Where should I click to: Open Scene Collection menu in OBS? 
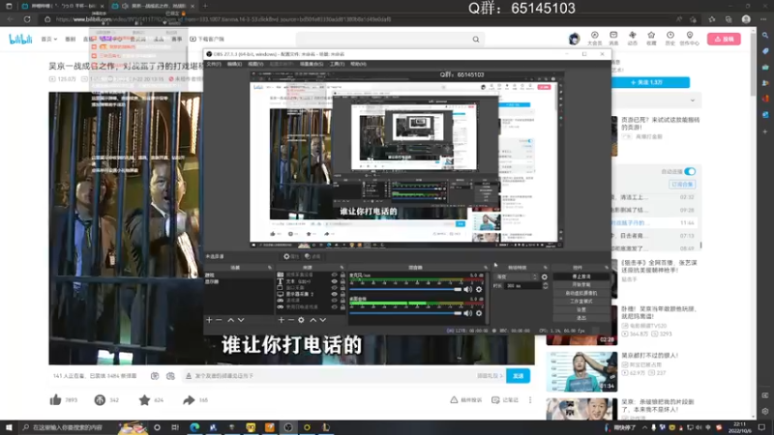tap(312, 64)
